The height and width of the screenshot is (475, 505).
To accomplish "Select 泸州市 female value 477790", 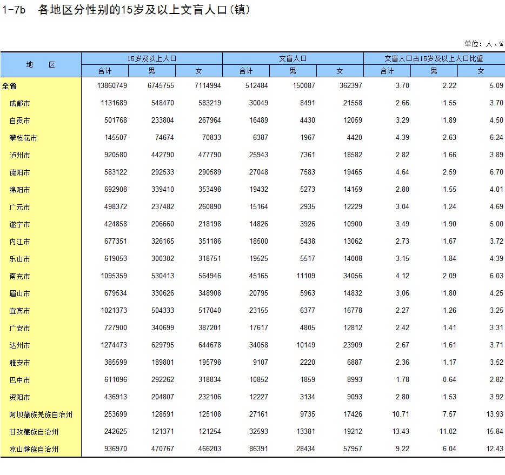I will point(210,155).
